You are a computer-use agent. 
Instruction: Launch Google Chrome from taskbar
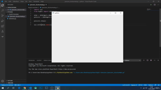tap(25, 88)
